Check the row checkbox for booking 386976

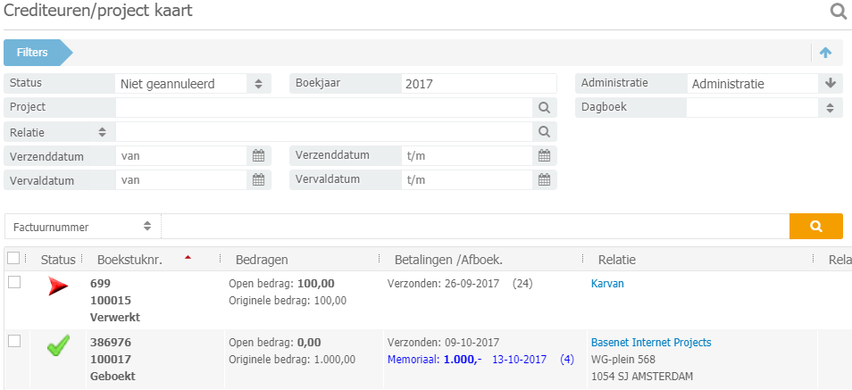pos(13,341)
